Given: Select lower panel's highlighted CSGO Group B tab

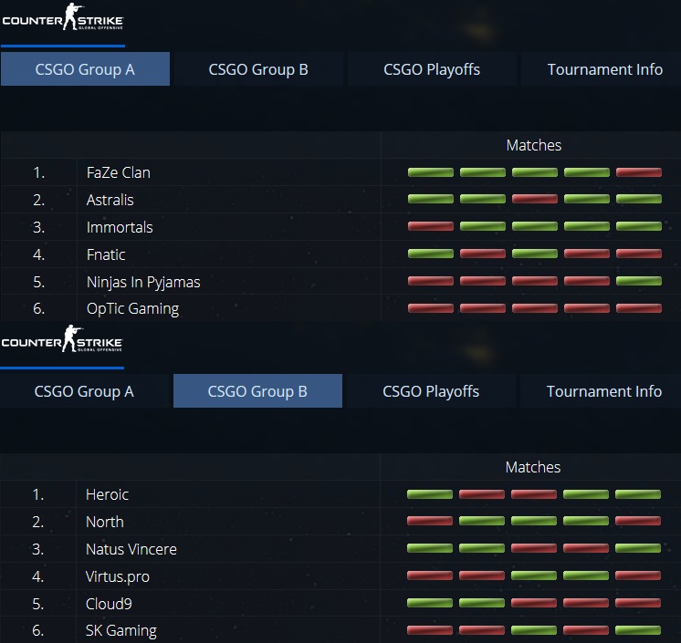Looking at the screenshot, I should click(x=257, y=391).
